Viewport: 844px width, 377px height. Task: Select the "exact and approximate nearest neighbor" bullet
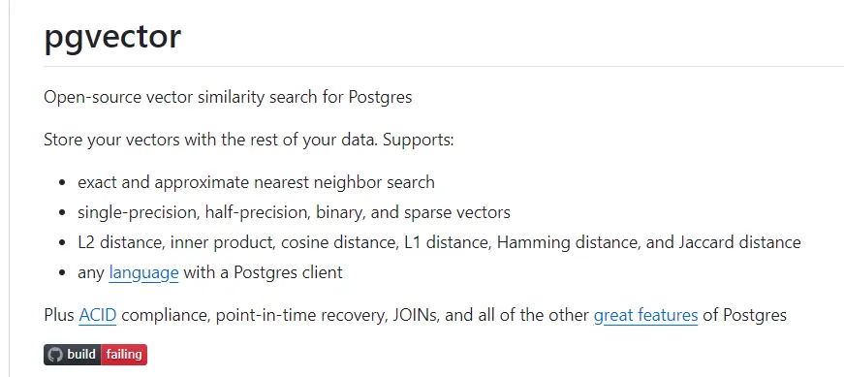coord(256,182)
